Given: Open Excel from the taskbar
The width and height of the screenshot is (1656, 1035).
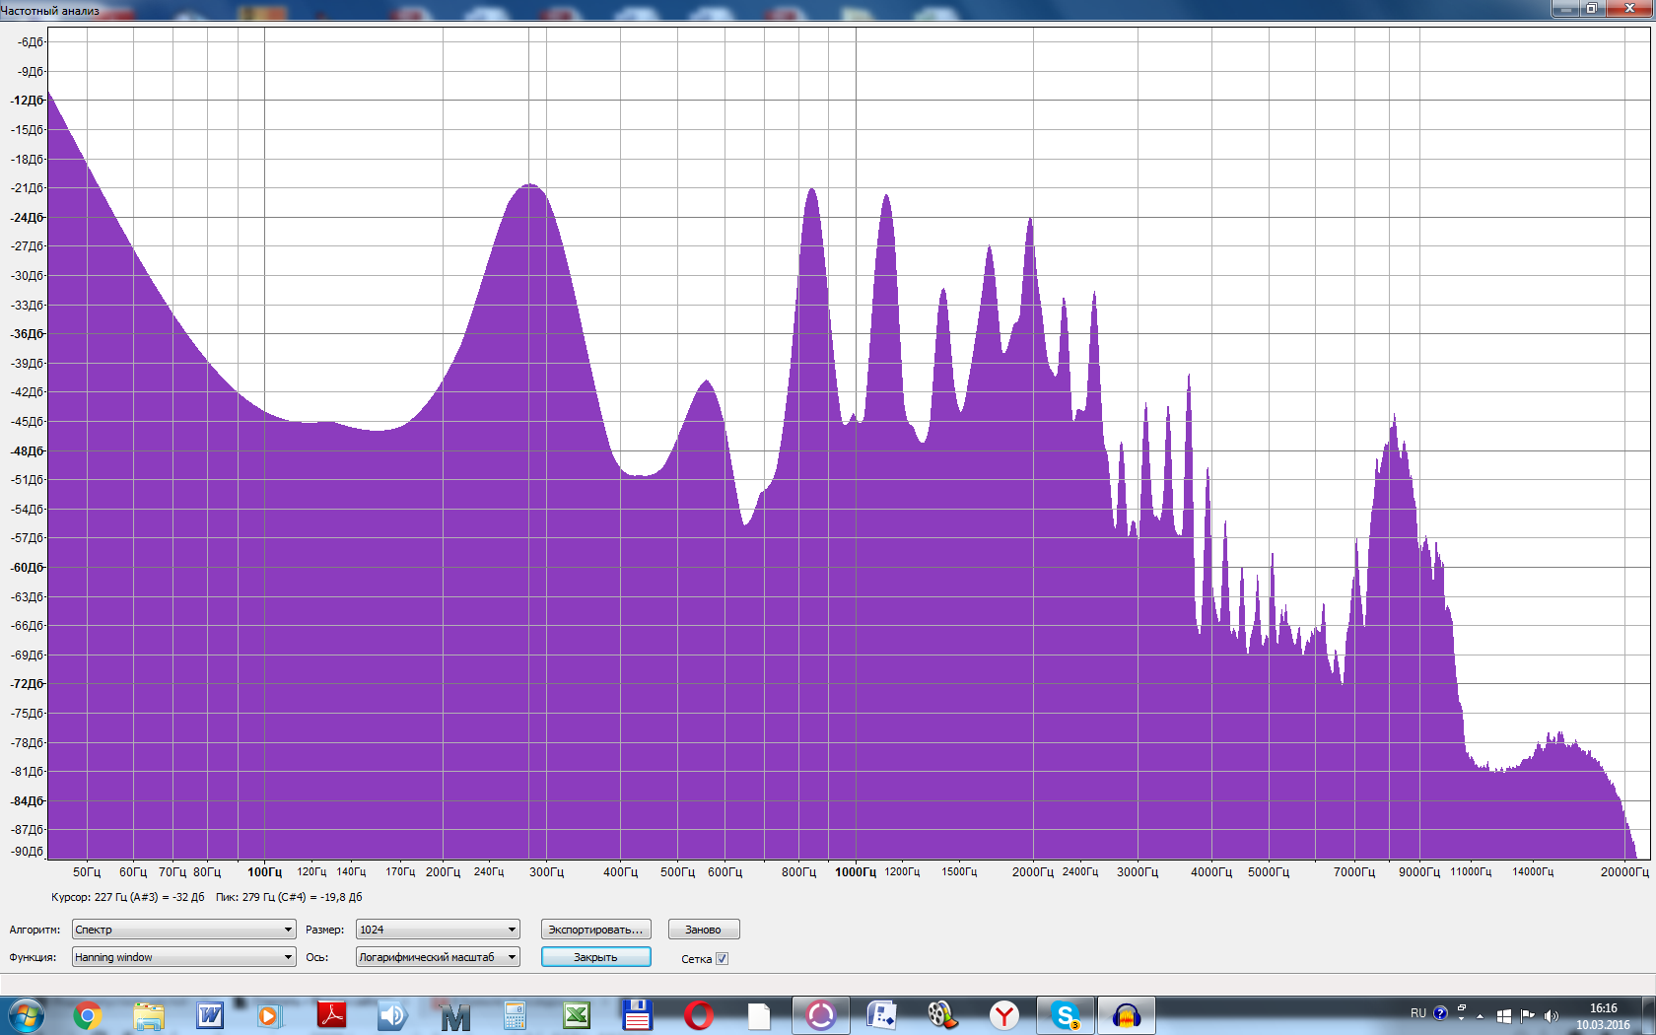Looking at the screenshot, I should pyautogui.click(x=577, y=1015).
